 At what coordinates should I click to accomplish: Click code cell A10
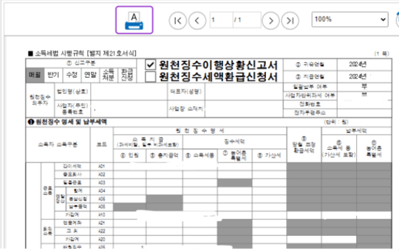[x=102, y=215]
